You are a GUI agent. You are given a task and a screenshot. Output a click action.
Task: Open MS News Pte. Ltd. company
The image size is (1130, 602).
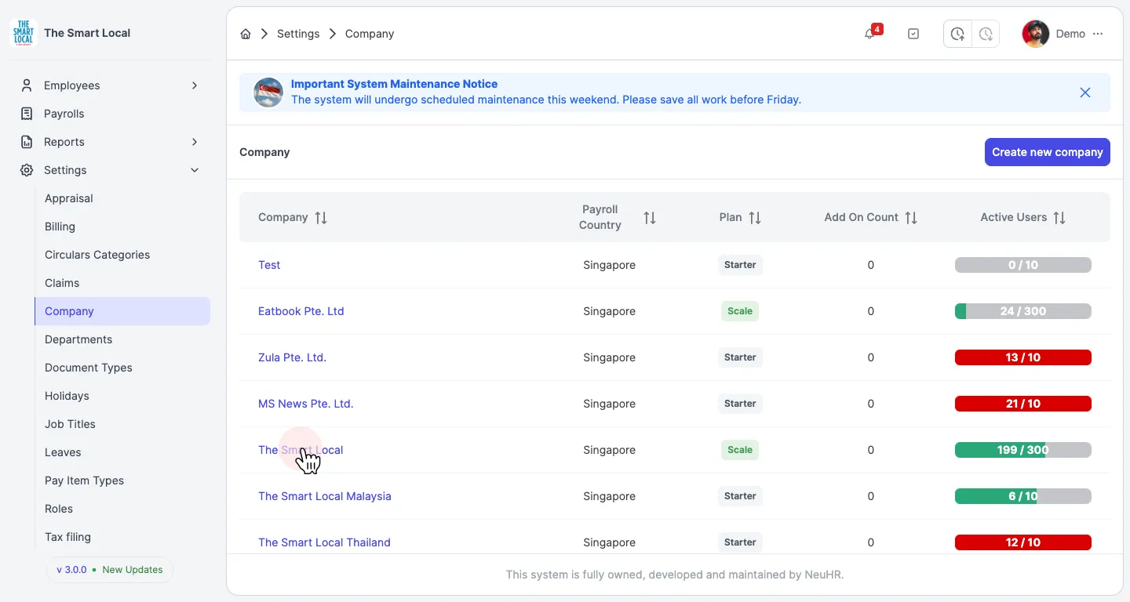306,404
